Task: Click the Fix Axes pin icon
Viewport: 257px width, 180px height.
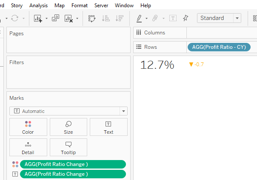Action: [x=186, y=18]
